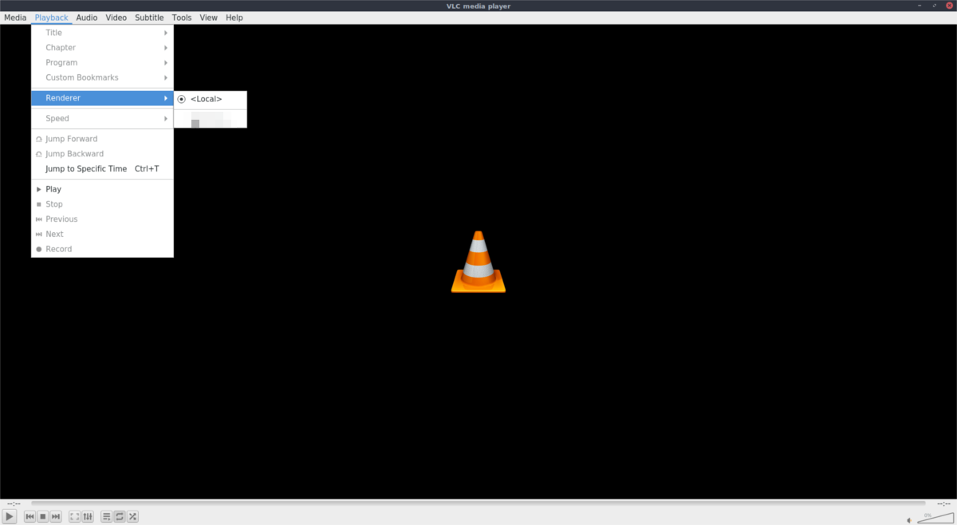The image size is (957, 525).
Task: Close the open Playback menu
Action: (x=51, y=18)
